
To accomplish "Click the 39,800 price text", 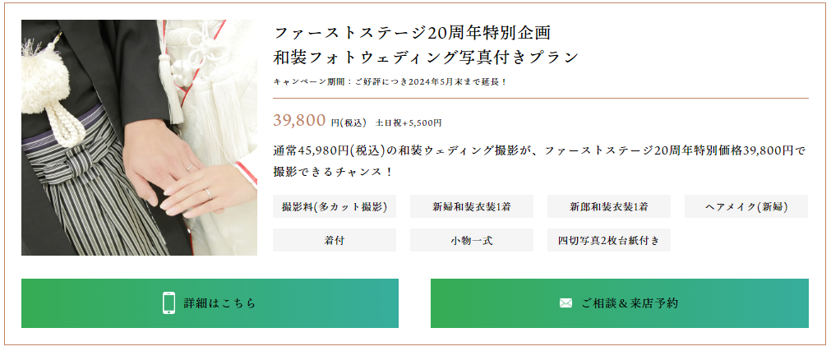I will (x=300, y=121).
